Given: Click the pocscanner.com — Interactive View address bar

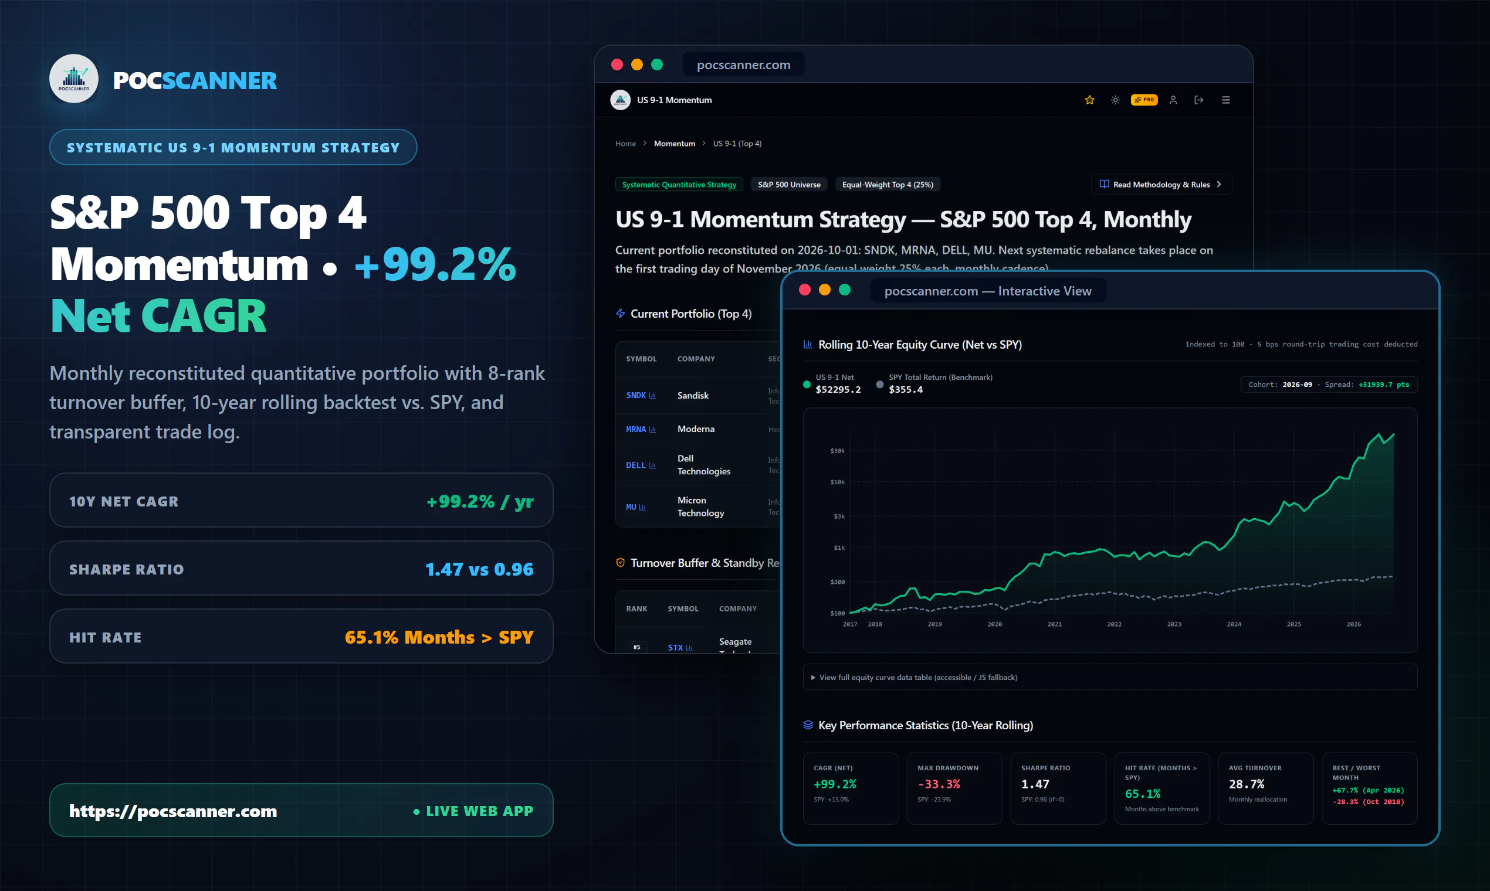Looking at the screenshot, I should pyautogui.click(x=988, y=291).
